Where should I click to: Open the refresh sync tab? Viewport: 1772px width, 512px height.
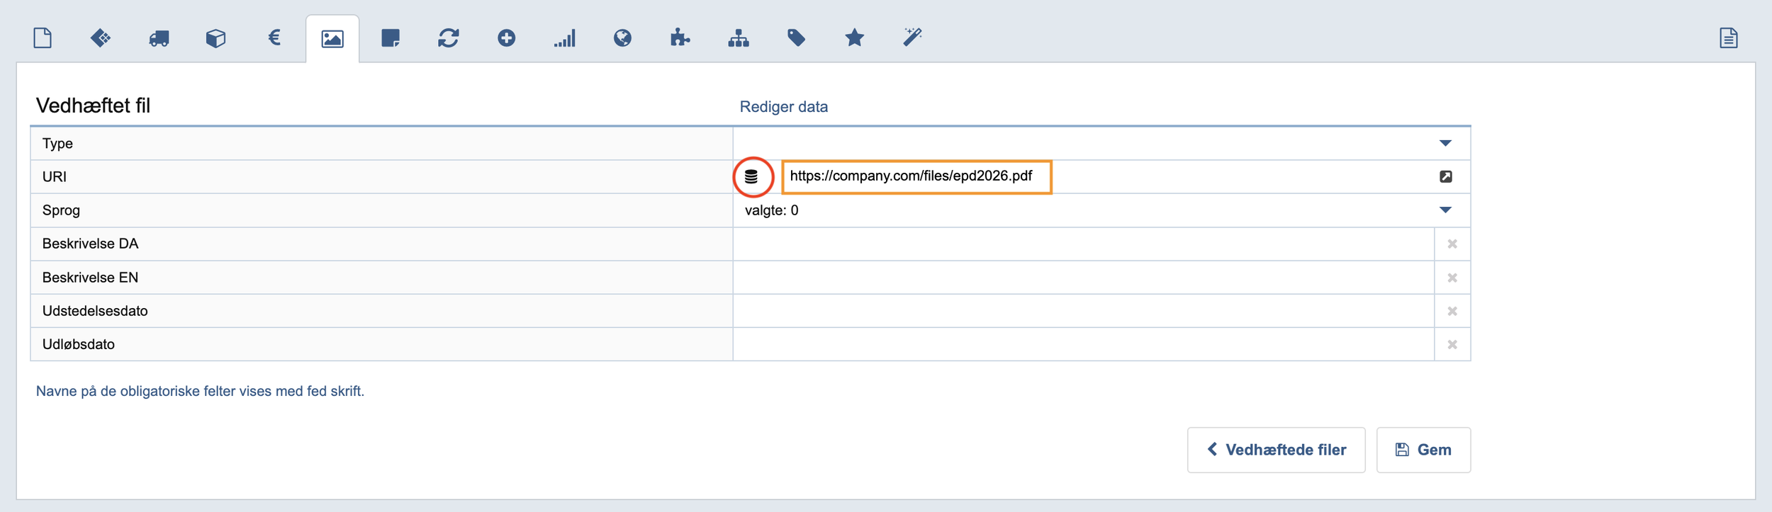(449, 38)
